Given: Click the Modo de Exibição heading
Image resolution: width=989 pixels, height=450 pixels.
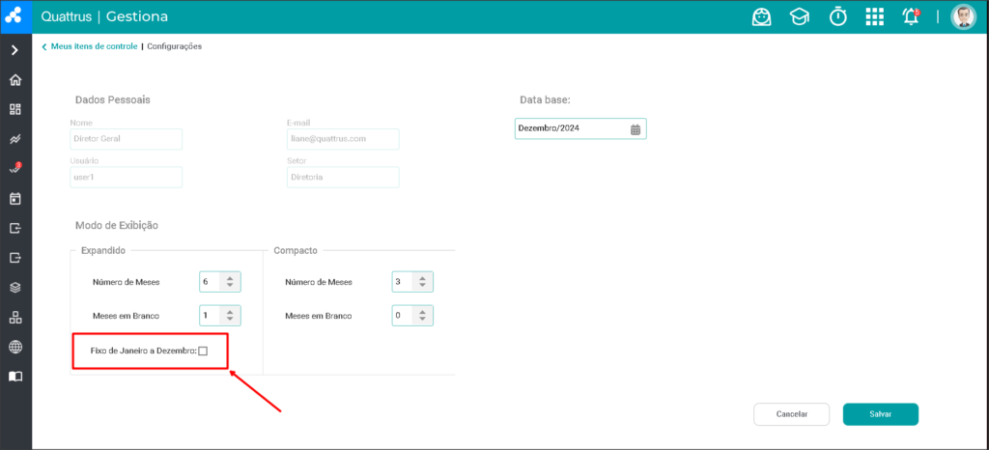Looking at the screenshot, I should (117, 225).
